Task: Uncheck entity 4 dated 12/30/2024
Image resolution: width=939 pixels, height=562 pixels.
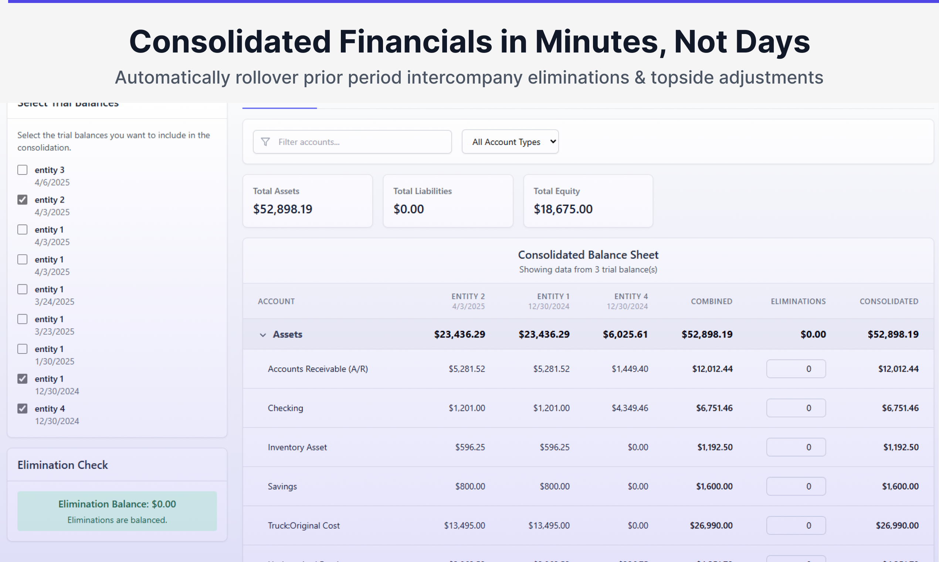Action: click(22, 408)
